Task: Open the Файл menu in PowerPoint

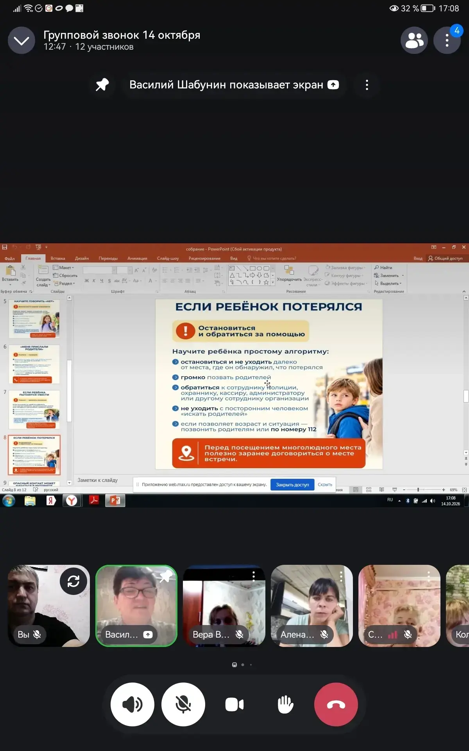Action: 10,259
